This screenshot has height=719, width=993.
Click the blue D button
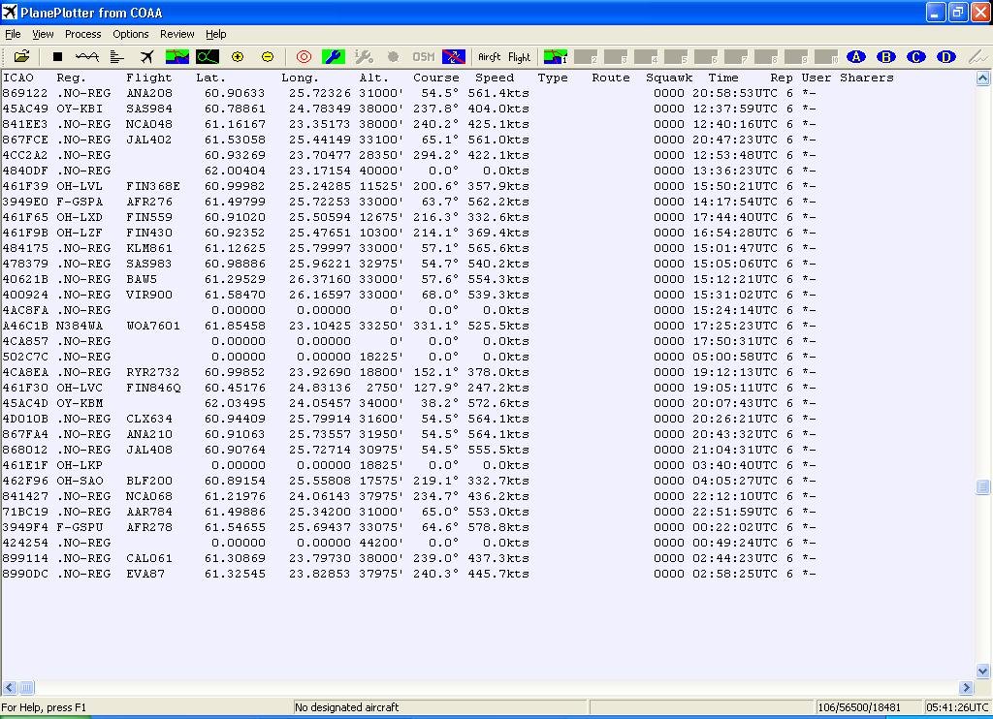946,57
